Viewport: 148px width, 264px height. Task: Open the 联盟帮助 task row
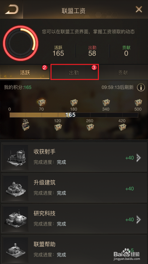point(74,249)
